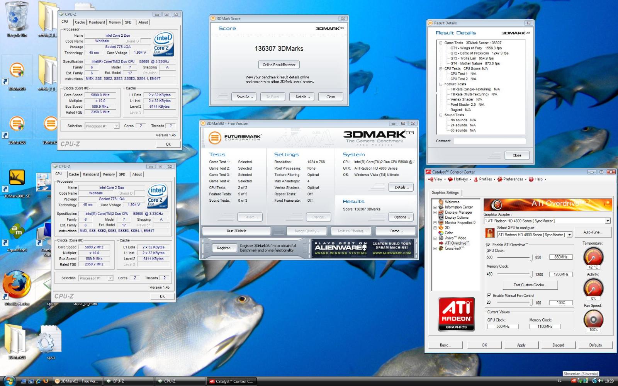Click the gear-shaped cpuz file icon
618x386 pixels.
pyautogui.click(x=50, y=341)
